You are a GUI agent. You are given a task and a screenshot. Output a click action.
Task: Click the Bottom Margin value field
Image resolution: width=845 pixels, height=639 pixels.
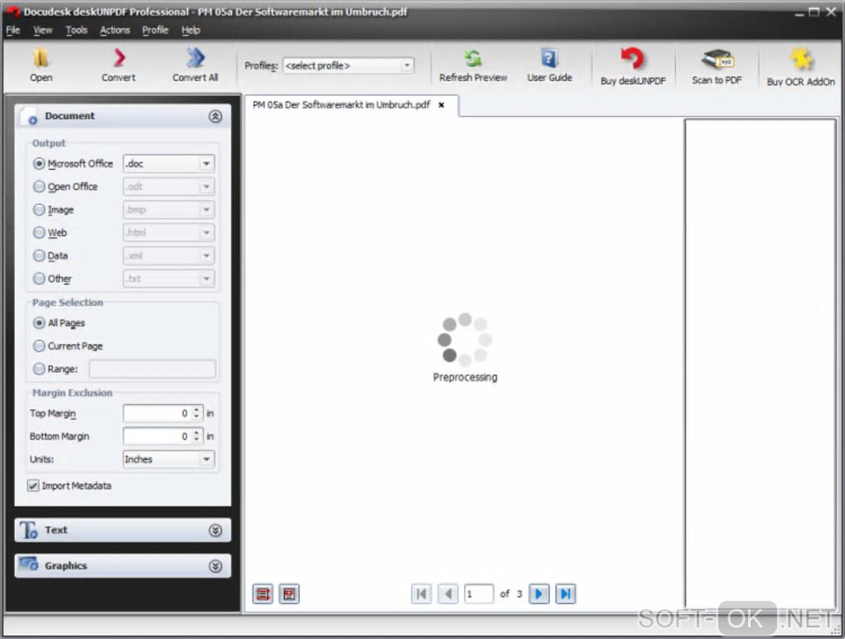[x=157, y=436]
